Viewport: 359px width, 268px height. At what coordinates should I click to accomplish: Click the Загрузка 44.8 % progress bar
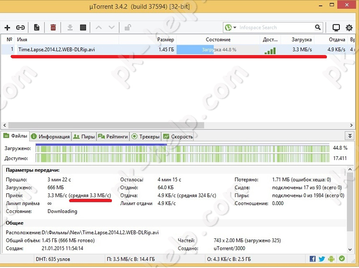tap(218, 50)
